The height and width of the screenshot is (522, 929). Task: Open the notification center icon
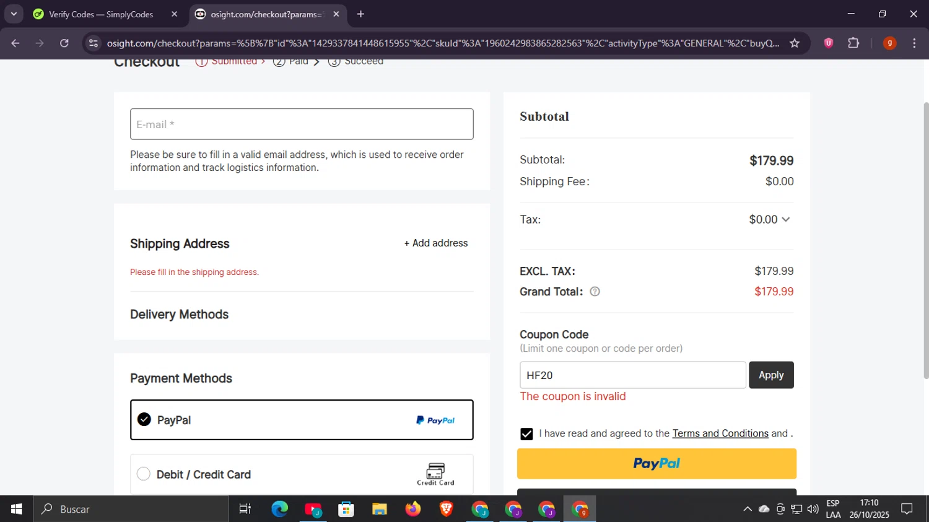point(907,509)
